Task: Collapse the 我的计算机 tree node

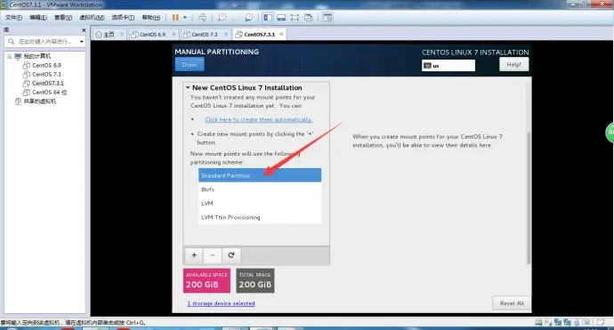Action: [10, 56]
